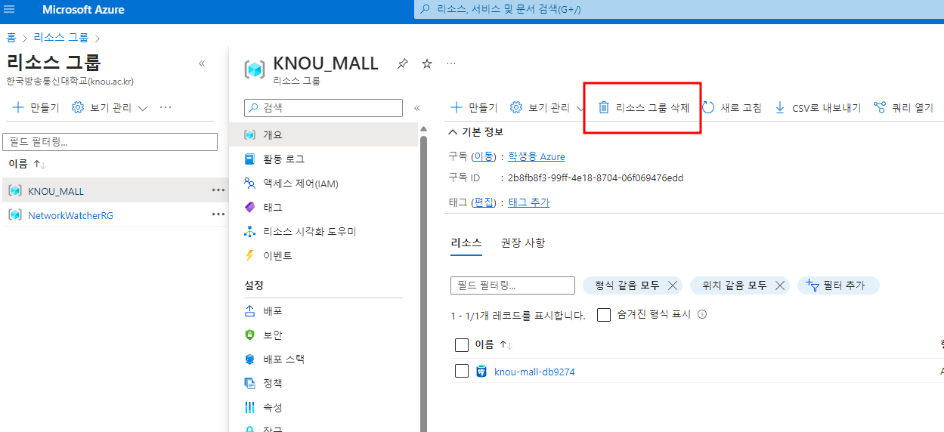Click the 편집 link next to 태그
Viewport: 944px width, 432px height.
[x=484, y=202]
